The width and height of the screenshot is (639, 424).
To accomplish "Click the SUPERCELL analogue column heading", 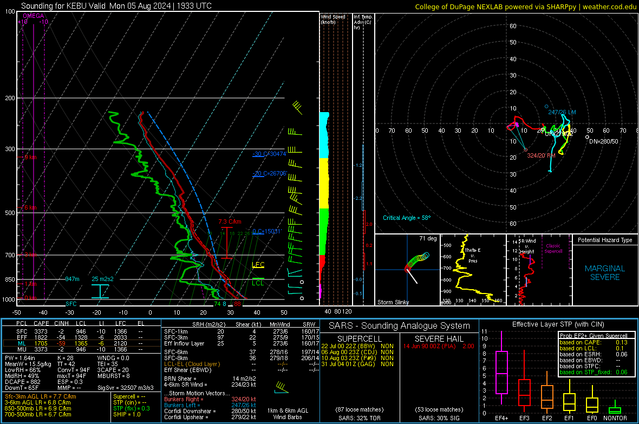I will 360,339.
